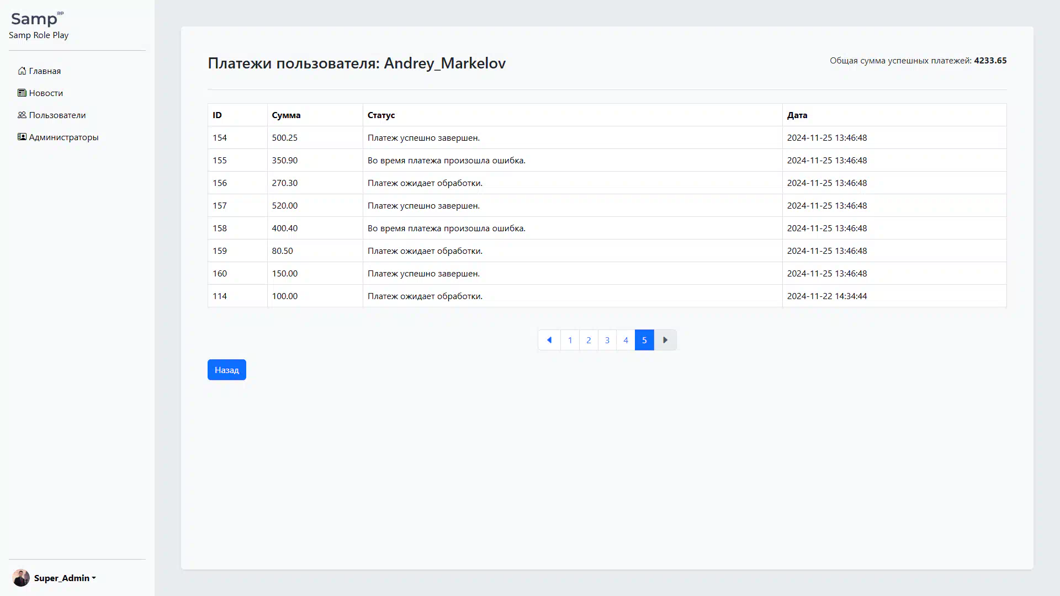Click the payment row with ID 157

point(606,205)
